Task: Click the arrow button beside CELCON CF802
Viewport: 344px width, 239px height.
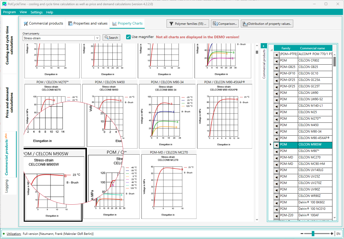Action: coord(276,61)
